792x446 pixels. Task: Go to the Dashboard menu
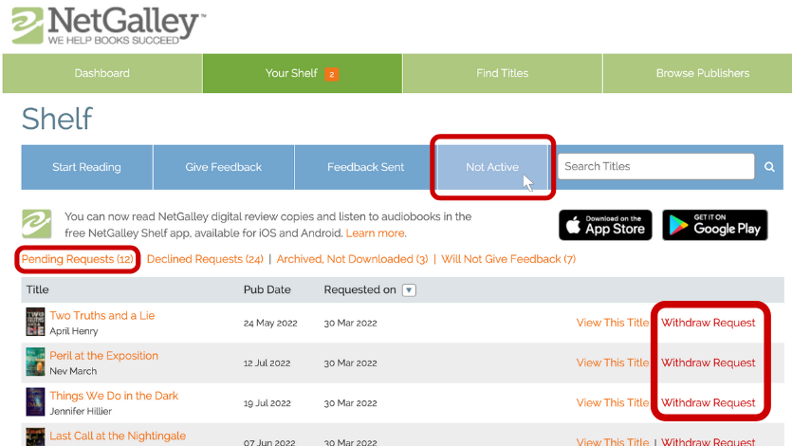point(101,73)
